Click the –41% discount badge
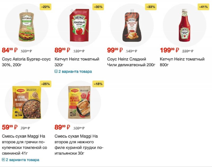The image size is (212, 167). coord(203,7)
